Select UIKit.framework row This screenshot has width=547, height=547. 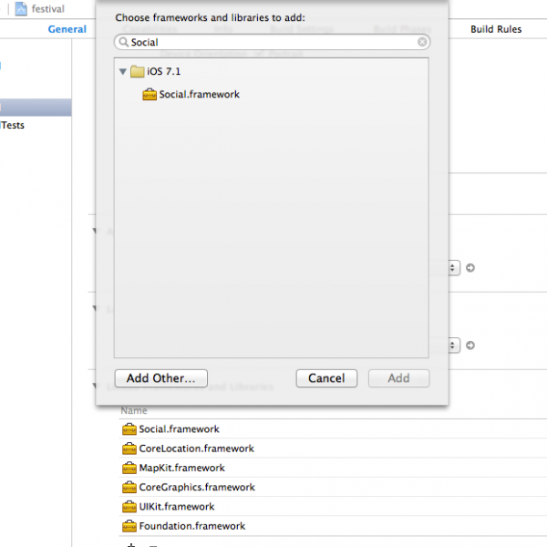coord(333,507)
